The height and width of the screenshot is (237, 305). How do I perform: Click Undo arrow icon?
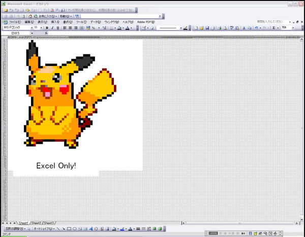tap(257, 28)
